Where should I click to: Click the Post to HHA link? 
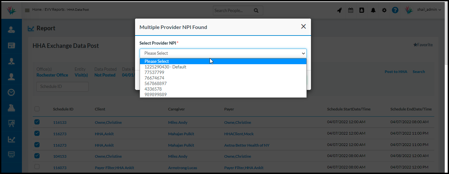pyautogui.click(x=396, y=72)
